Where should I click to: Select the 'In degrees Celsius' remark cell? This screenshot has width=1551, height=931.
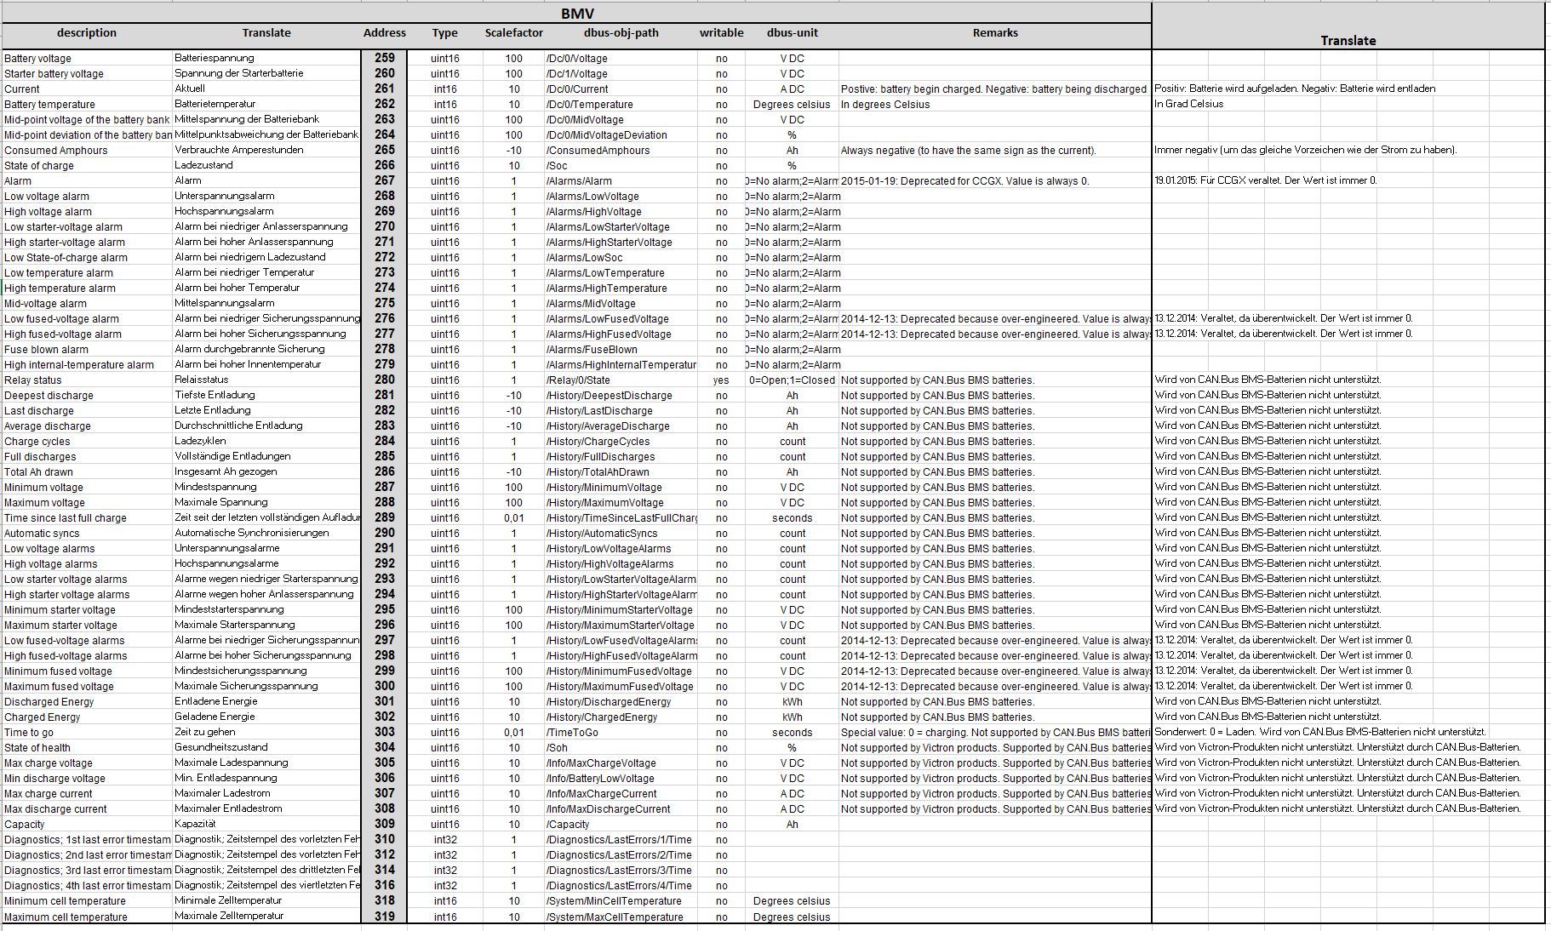point(995,105)
